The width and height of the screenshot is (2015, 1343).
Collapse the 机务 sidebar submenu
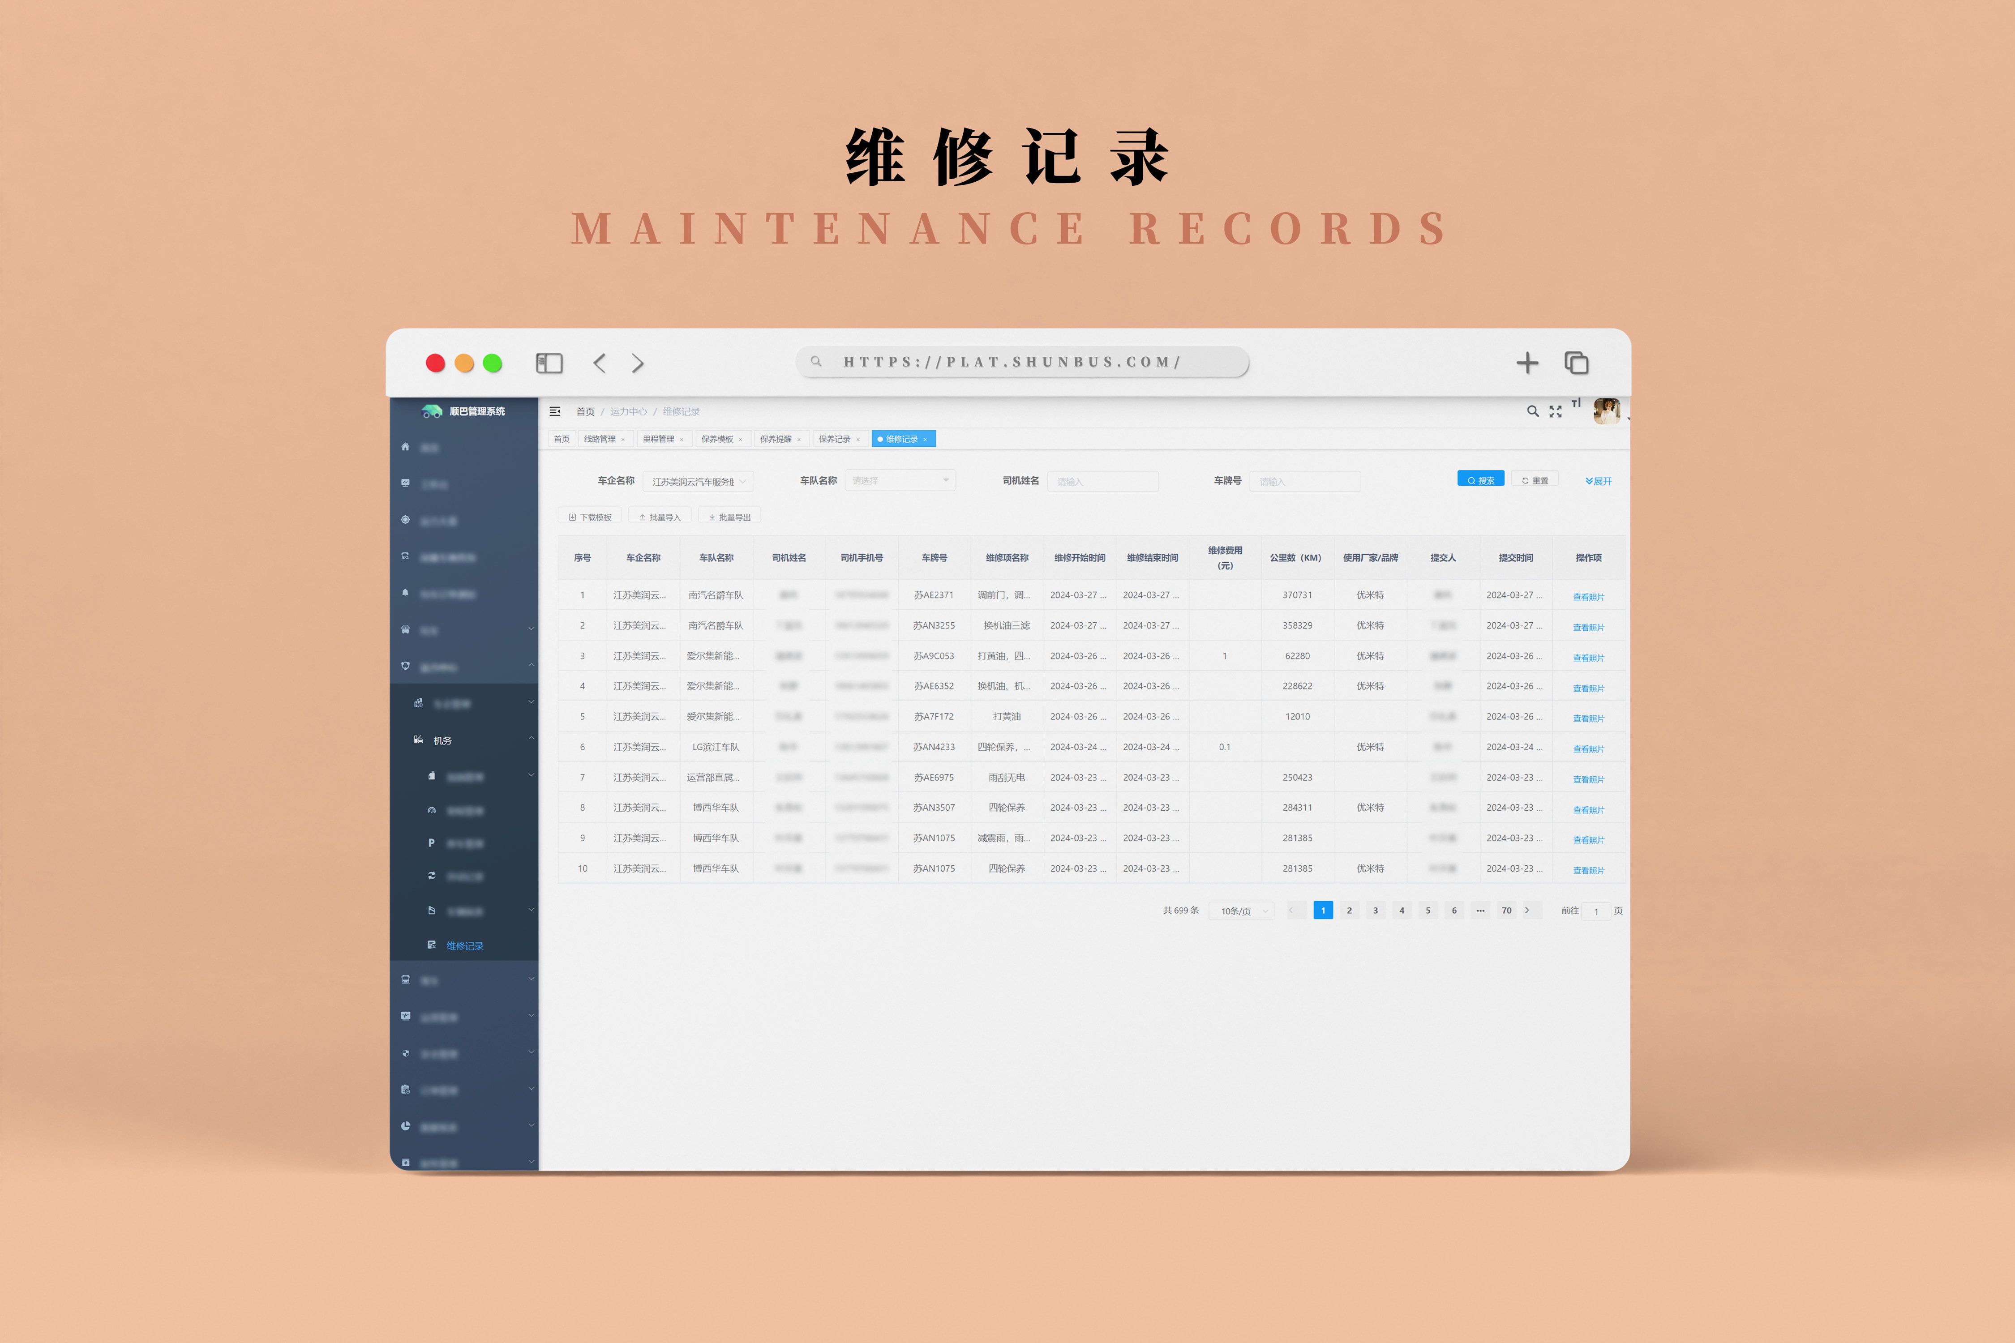(531, 738)
